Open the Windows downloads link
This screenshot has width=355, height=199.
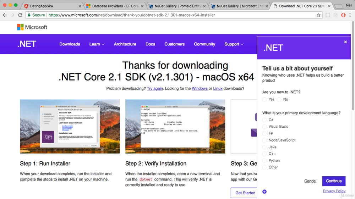pyautogui.click(x=200, y=88)
